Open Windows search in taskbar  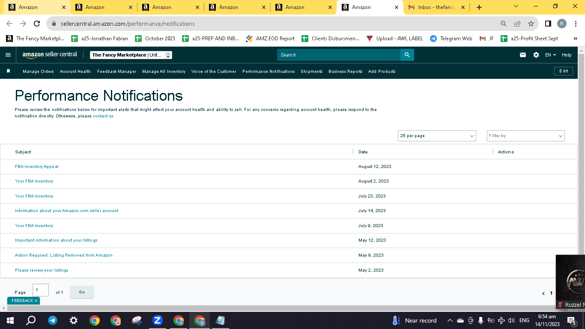(x=31, y=320)
